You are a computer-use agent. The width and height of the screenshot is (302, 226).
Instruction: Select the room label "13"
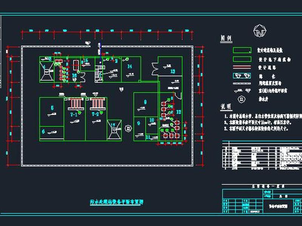pos(173,72)
